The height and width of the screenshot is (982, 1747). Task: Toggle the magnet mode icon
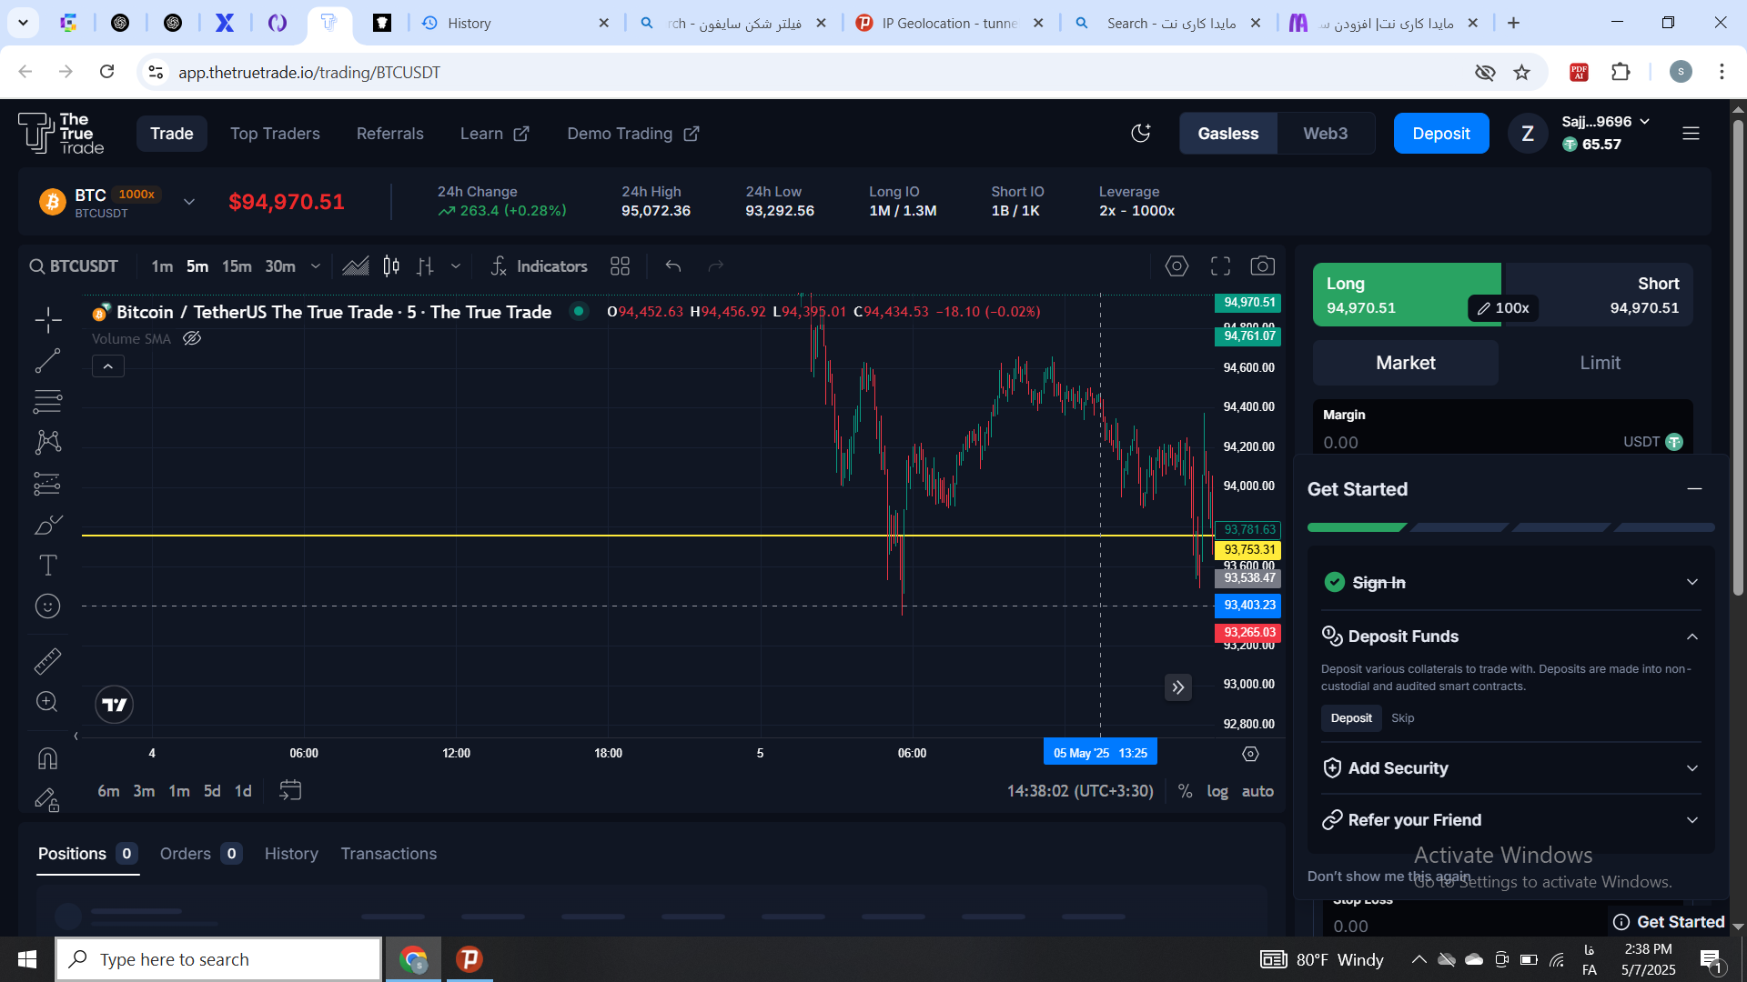(x=48, y=758)
